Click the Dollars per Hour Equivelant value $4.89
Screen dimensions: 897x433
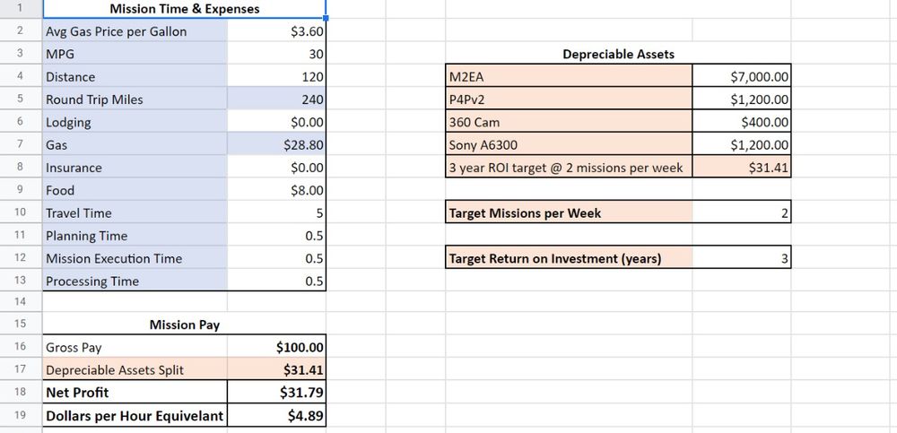[276, 415]
